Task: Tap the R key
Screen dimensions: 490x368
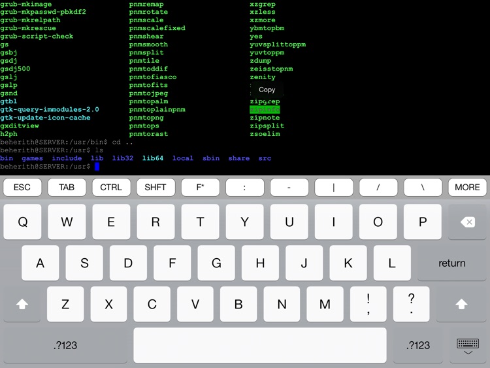Action: coord(155,222)
